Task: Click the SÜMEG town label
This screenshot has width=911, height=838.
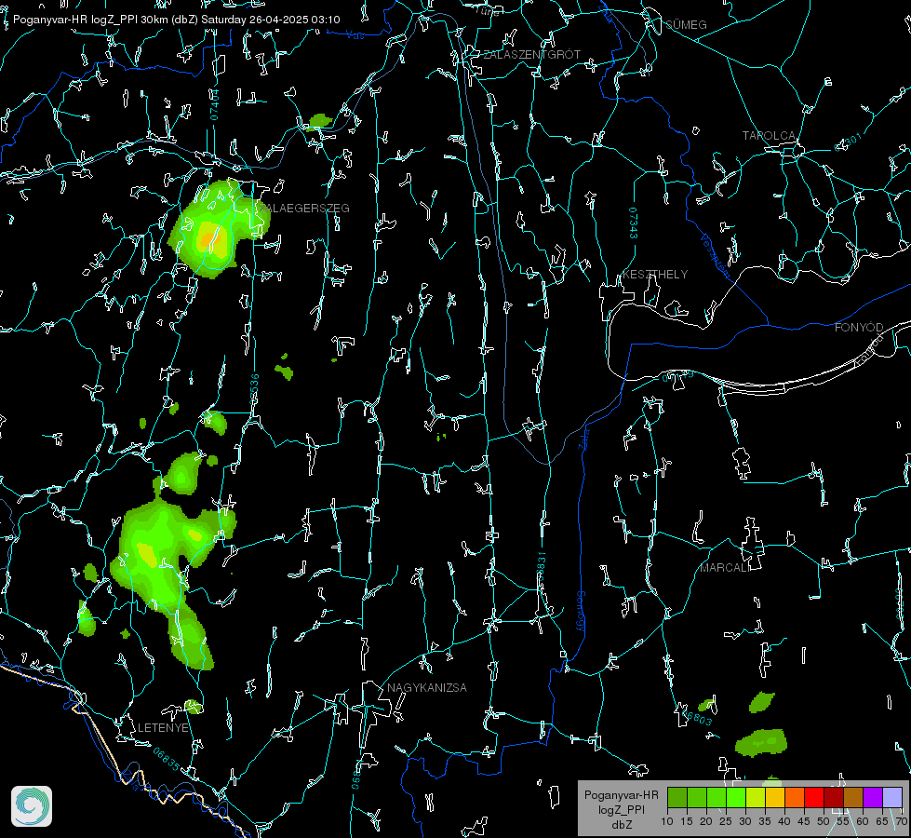Action: tap(686, 25)
